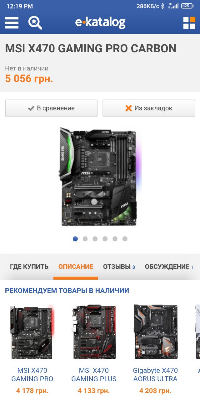
Task: Tap the Bluetooth status icon
Action: tap(162, 6)
